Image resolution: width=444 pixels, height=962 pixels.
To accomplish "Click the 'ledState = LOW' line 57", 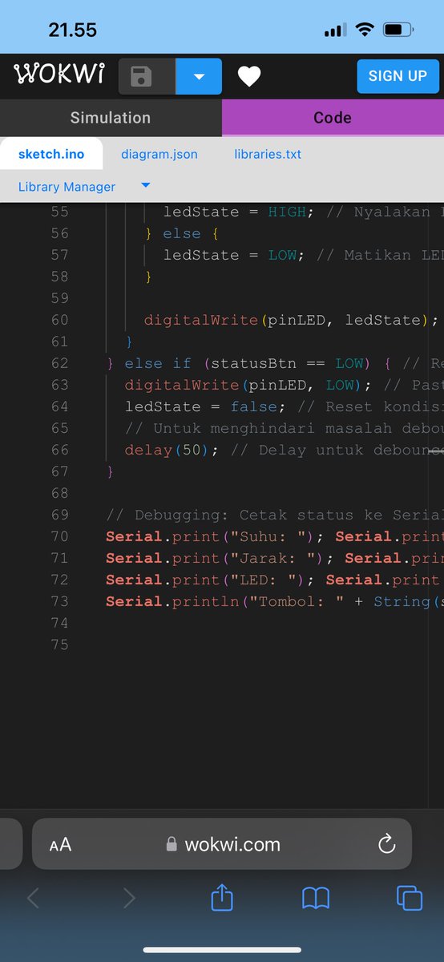I will (304, 255).
